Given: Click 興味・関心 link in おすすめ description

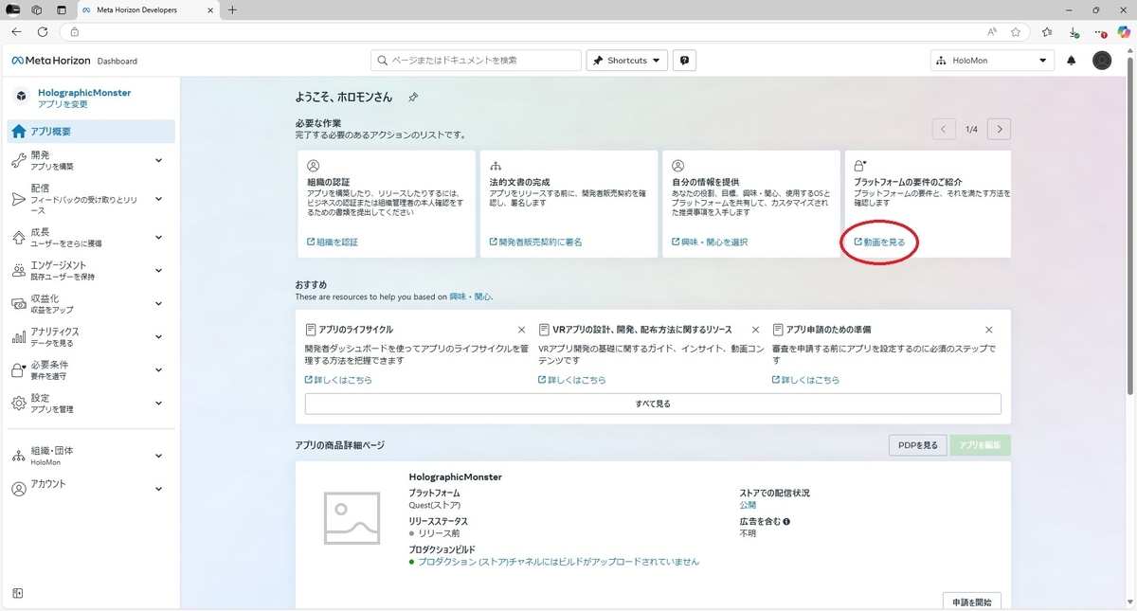Looking at the screenshot, I should pos(470,297).
